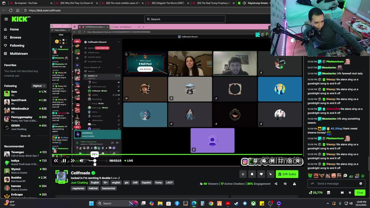Image resolution: width=370 pixels, height=208 pixels.
Task: Click the Just Chatting category link
Action: click(x=79, y=183)
